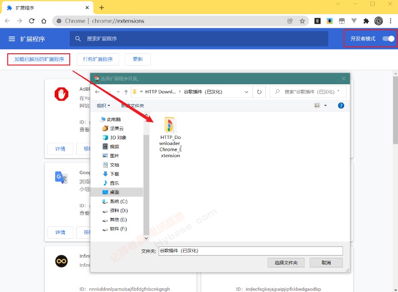Viewport: 398px width, 292px height.
Task: Go to the Chrome home page
Action: click(x=44, y=21)
